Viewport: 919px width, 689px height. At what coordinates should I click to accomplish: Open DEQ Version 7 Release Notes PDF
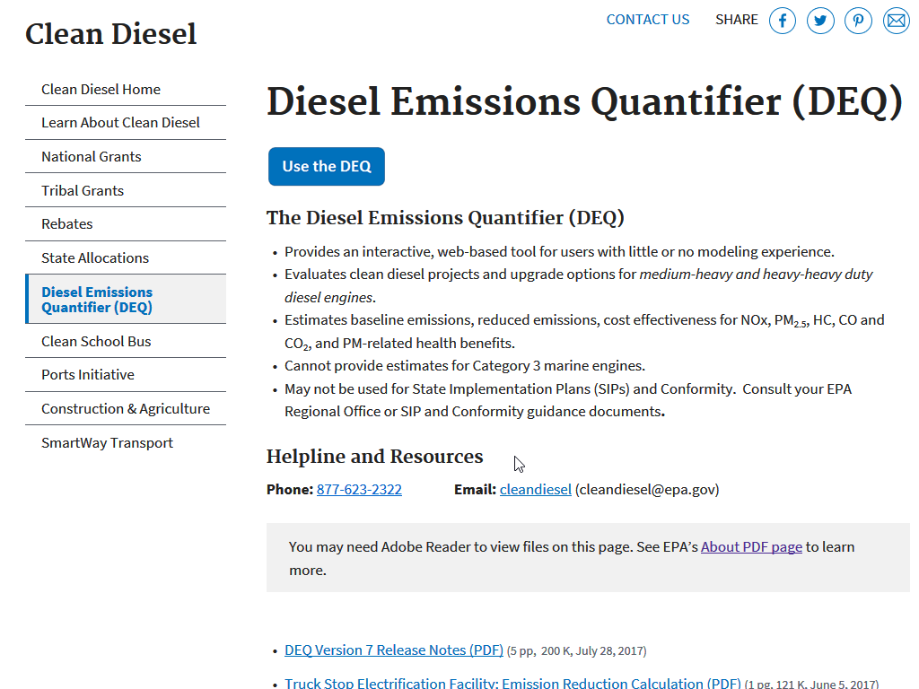pos(393,650)
